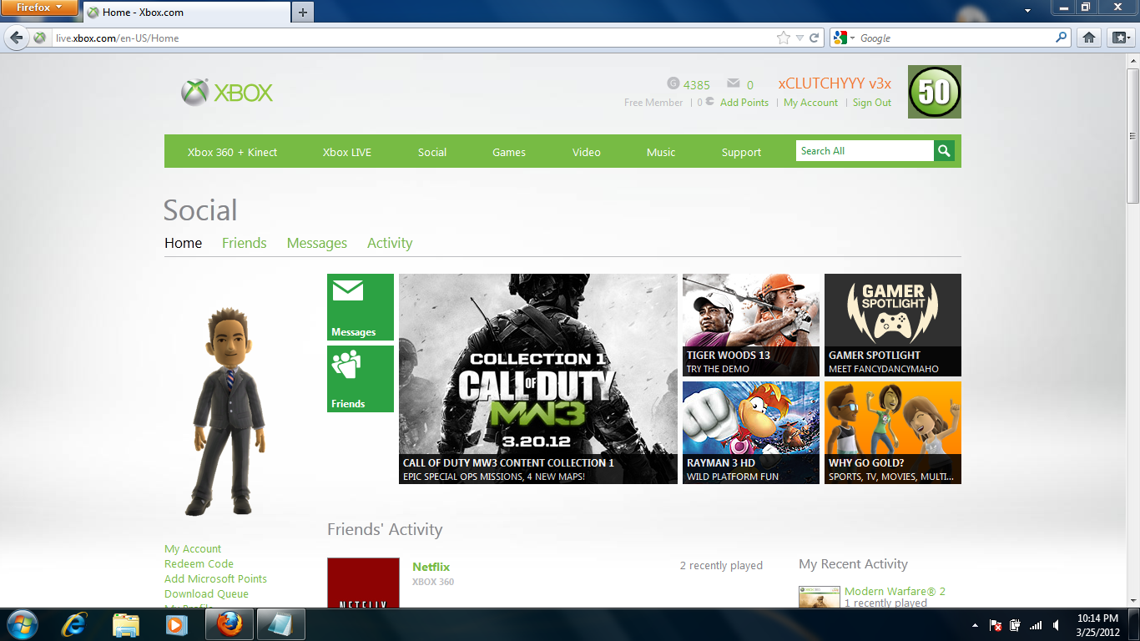Open the Google search engine selector
Screen dimensions: 1140x641
844,38
